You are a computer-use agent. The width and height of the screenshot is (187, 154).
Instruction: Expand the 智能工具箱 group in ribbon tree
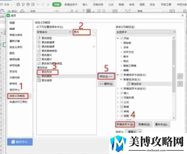click(x=121, y=66)
